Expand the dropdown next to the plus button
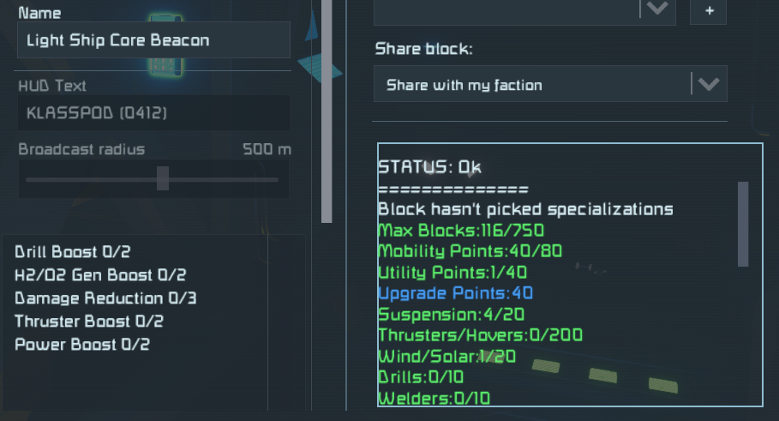Screen dimensions: 779x421 657,10
